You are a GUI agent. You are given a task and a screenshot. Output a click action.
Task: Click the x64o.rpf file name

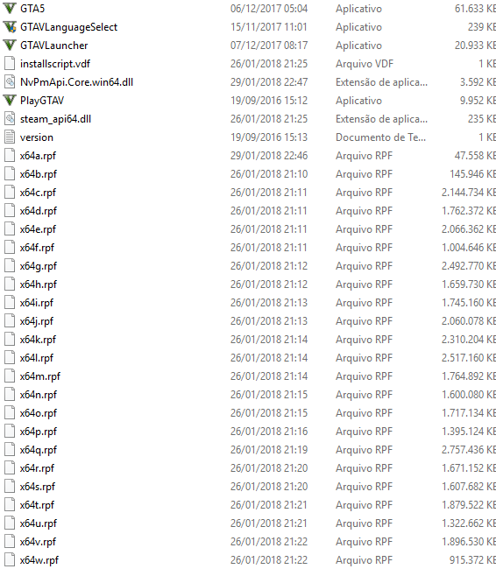click(39, 413)
